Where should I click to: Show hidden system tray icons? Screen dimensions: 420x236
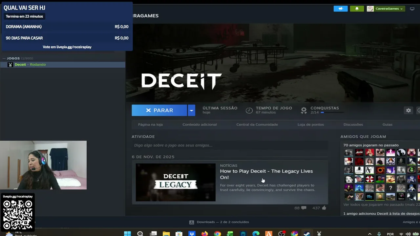[x=370, y=234]
